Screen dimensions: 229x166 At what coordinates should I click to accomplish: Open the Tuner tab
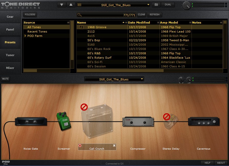click(10, 55)
